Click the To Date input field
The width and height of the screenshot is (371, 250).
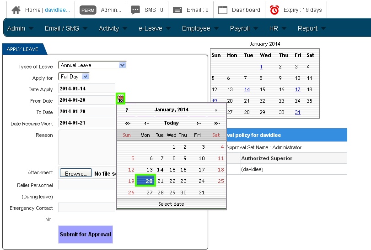coord(86,111)
